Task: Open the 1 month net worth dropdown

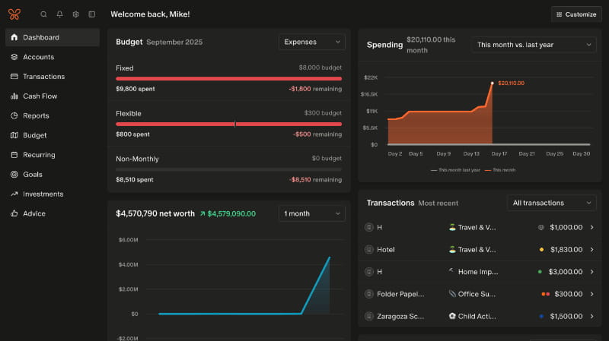Action: pos(312,213)
